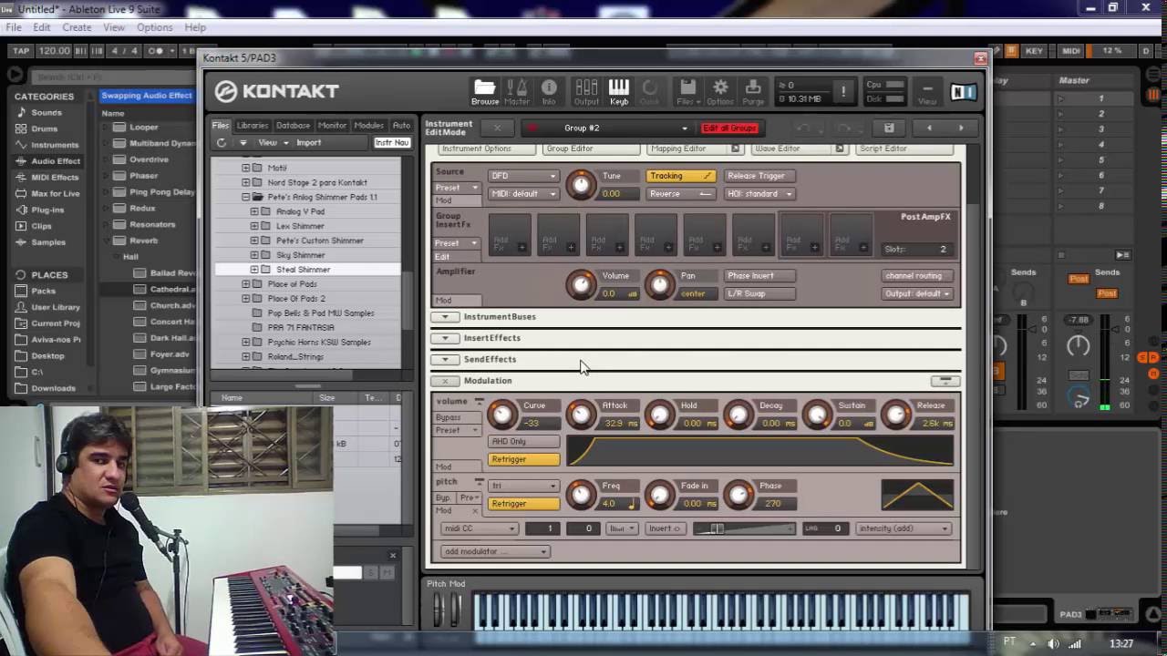Click the exclamation panic button

click(843, 91)
